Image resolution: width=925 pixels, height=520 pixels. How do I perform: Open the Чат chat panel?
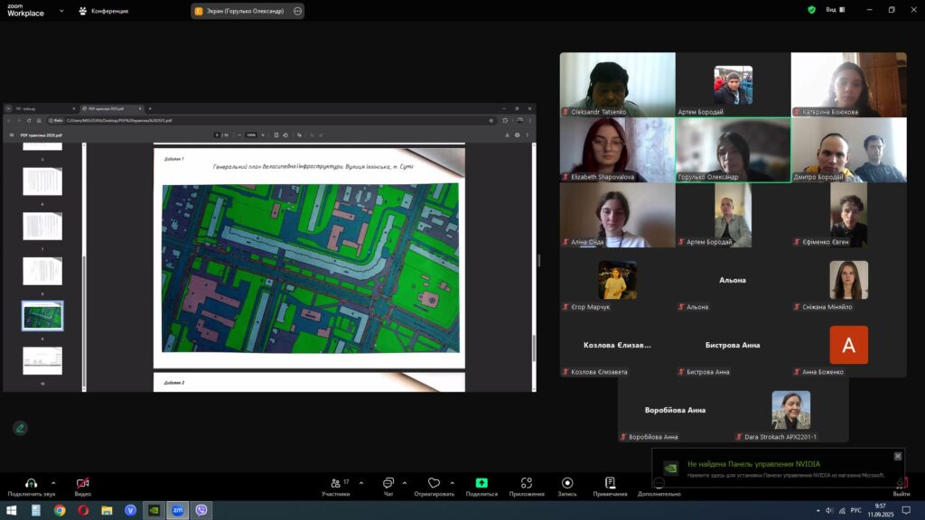tap(388, 487)
